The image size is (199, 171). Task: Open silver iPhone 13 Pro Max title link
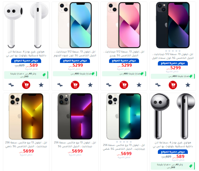[124, 147]
